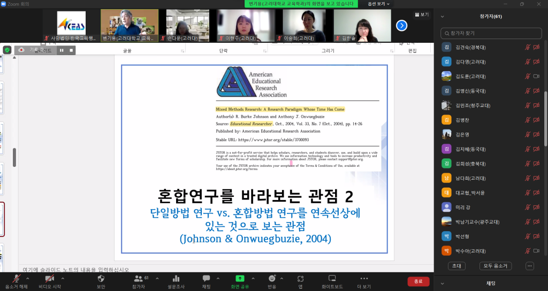Click the 초대 invite button
The image size is (548, 291).
click(x=456, y=266)
